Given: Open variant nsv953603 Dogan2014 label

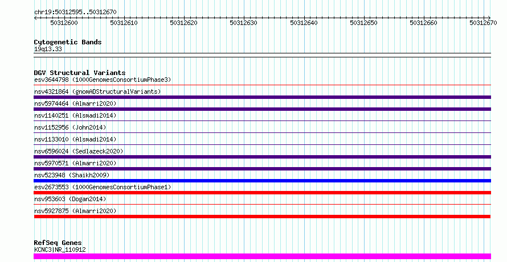Looking at the screenshot, I should pyautogui.click(x=70, y=199).
